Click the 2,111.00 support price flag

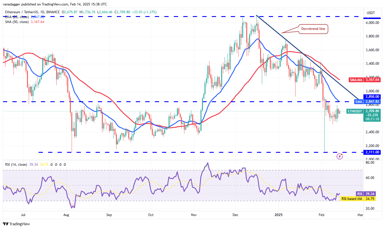tap(372, 152)
